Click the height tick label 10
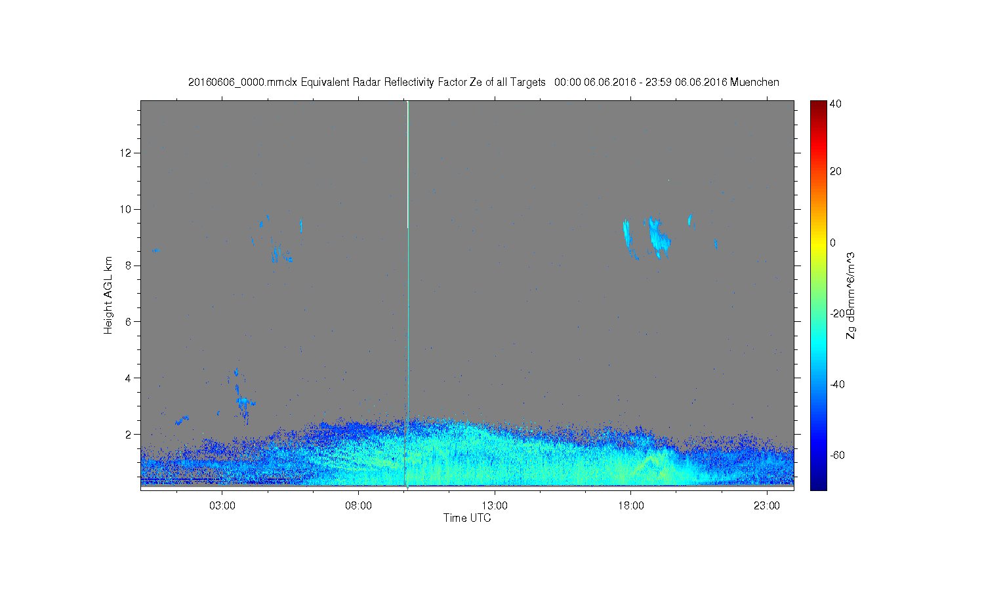The image size is (984, 590). tap(127, 209)
